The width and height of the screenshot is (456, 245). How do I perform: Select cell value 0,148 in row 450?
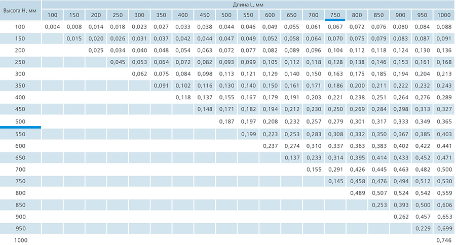(x=205, y=109)
